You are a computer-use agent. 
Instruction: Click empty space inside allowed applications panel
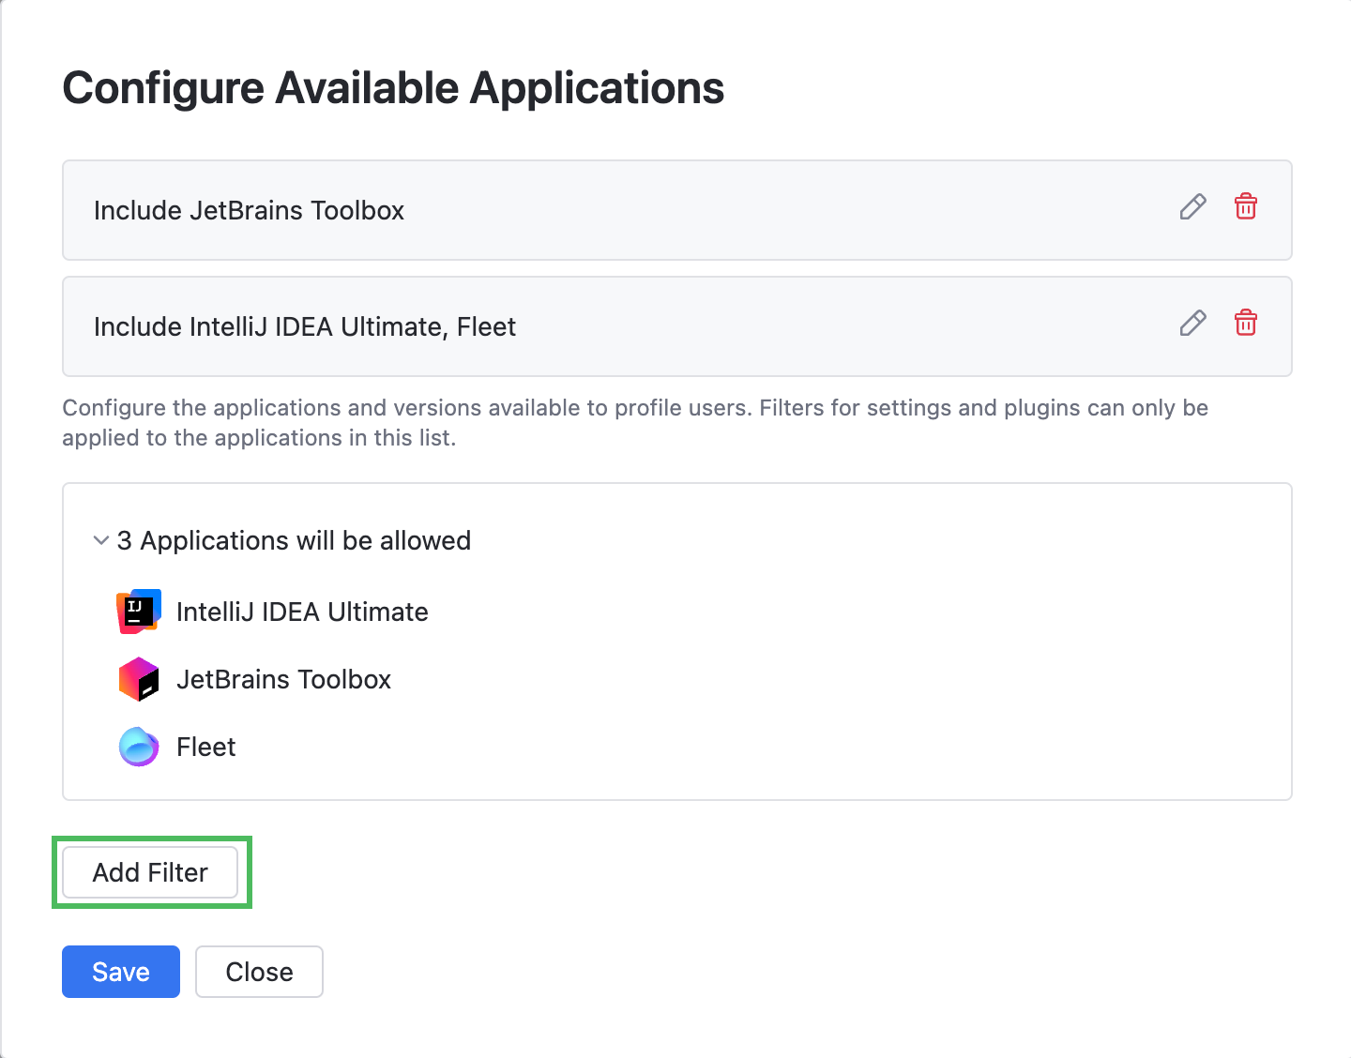(844, 675)
